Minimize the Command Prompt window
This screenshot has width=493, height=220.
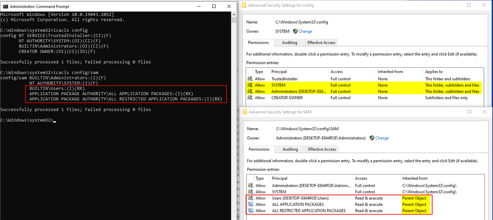[x=199, y=6]
